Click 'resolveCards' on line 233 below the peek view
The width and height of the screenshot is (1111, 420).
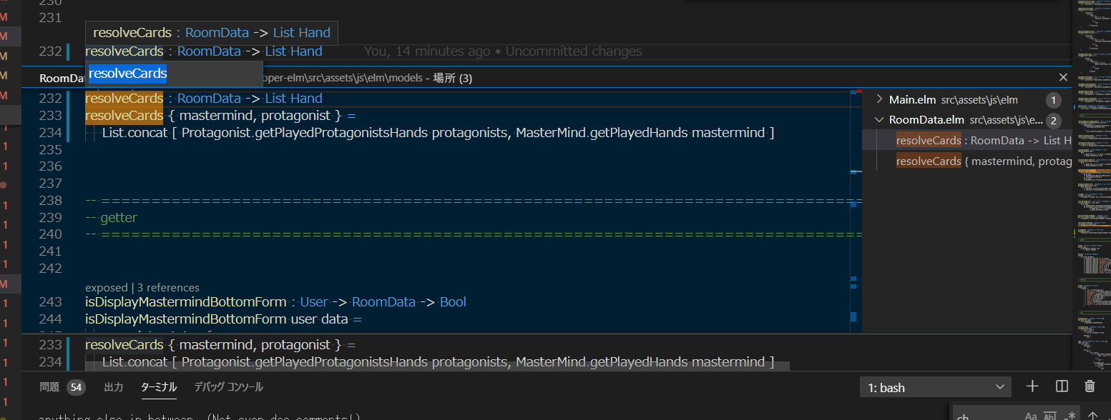tap(124, 345)
